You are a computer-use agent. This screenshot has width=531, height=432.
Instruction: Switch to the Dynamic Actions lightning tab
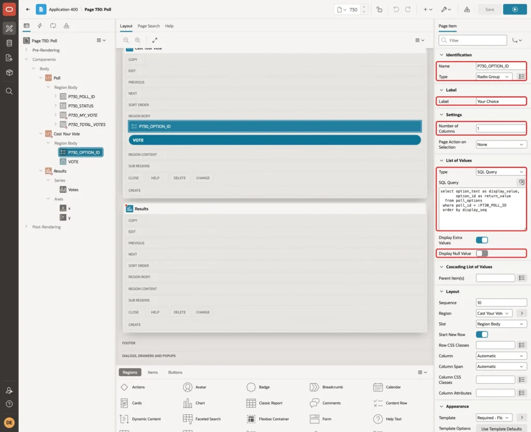tap(39, 26)
